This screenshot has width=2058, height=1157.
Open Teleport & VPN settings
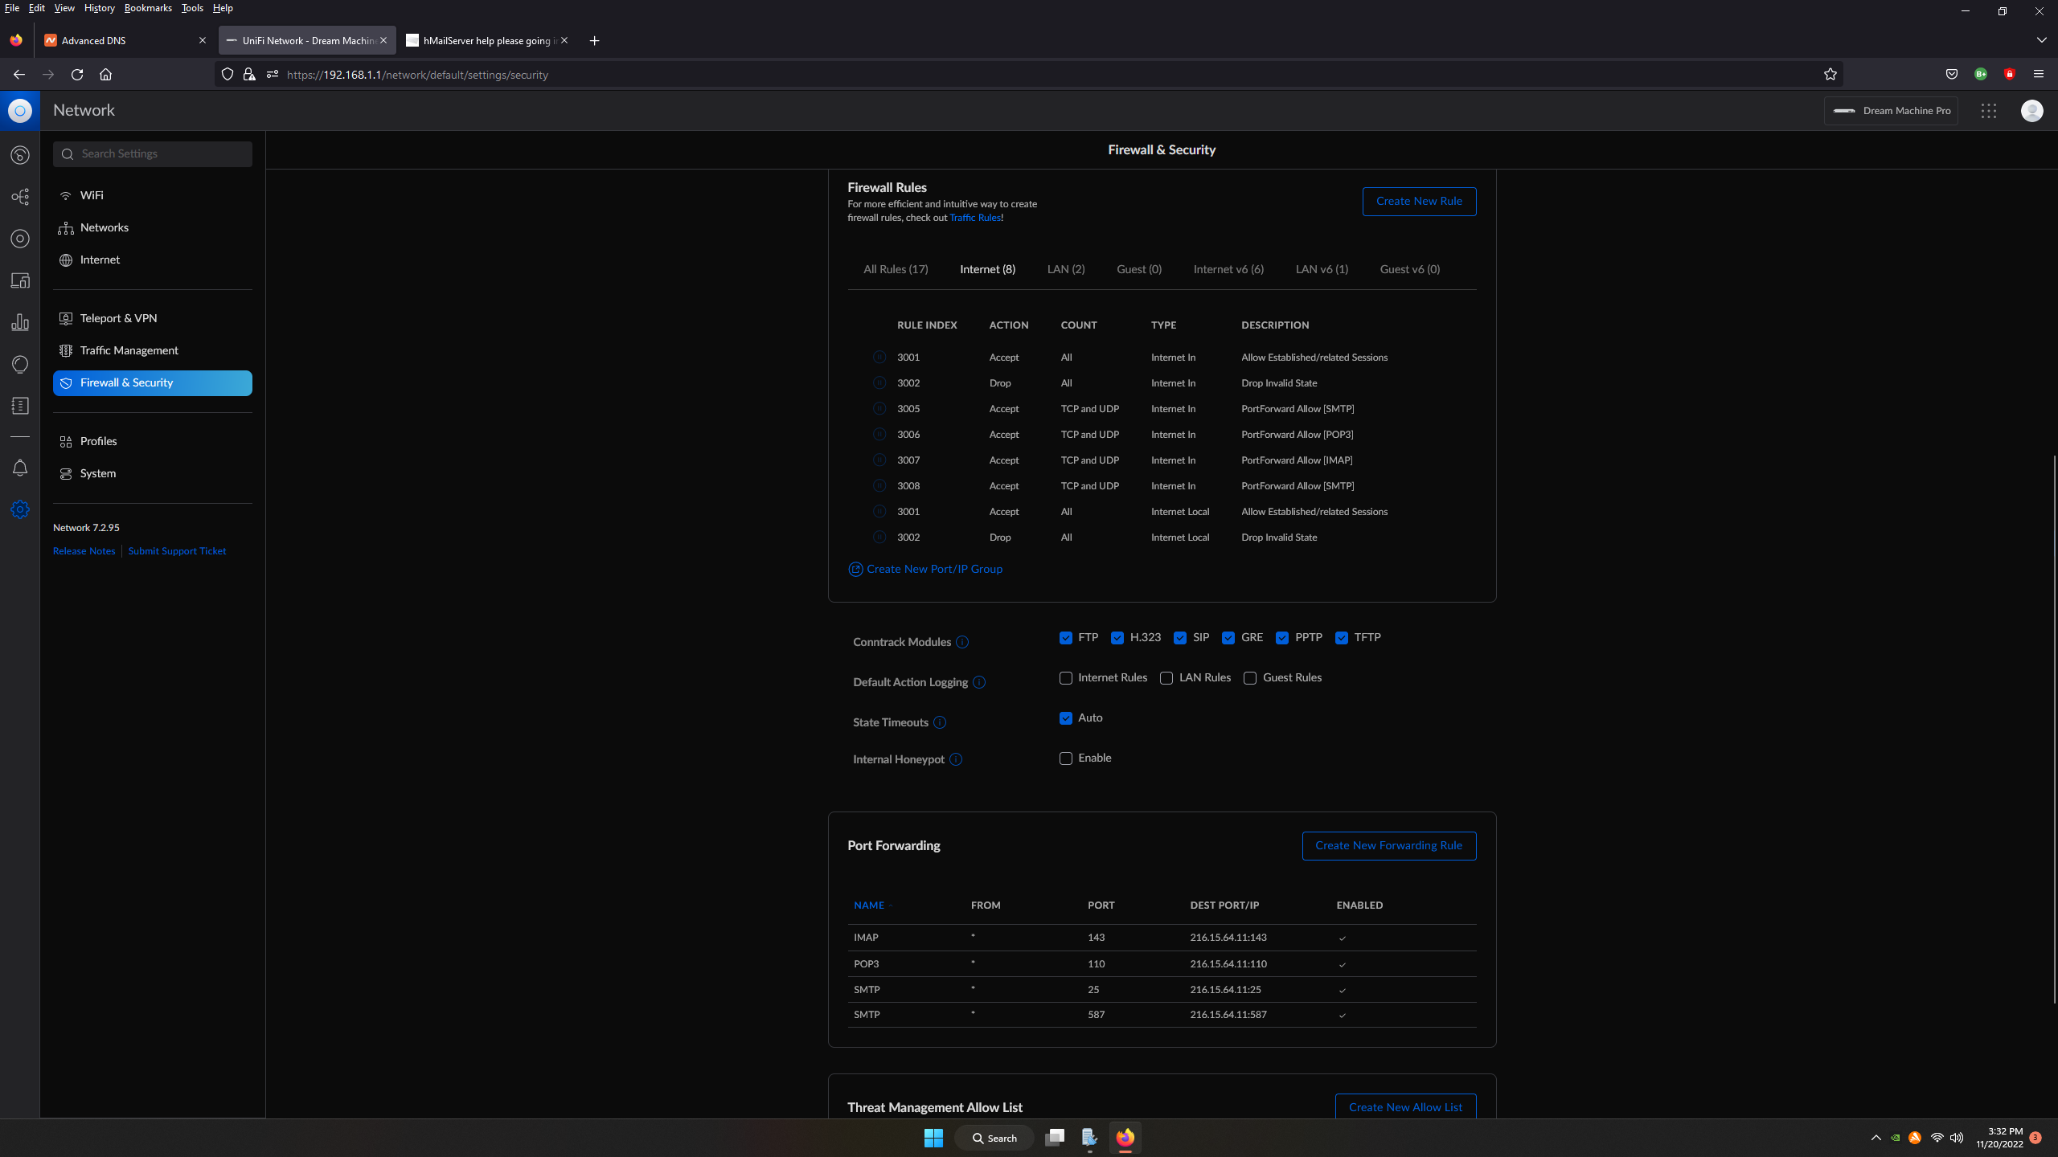[x=153, y=318]
